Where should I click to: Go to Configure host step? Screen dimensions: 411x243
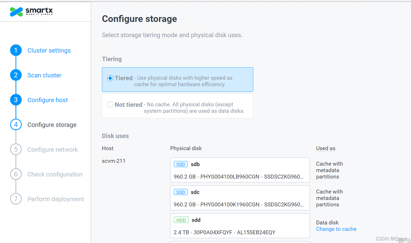[x=48, y=100]
